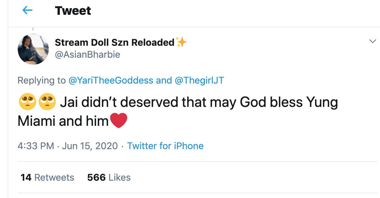Open the Stream Doll Szn Reloaded profile name
Viewport: 380px width, 198px height.
point(114,42)
